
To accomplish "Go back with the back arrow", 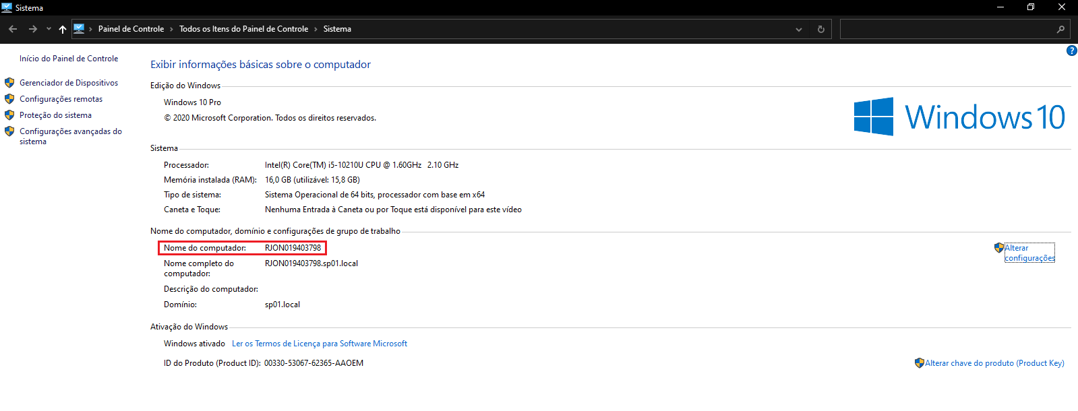I will pos(13,29).
